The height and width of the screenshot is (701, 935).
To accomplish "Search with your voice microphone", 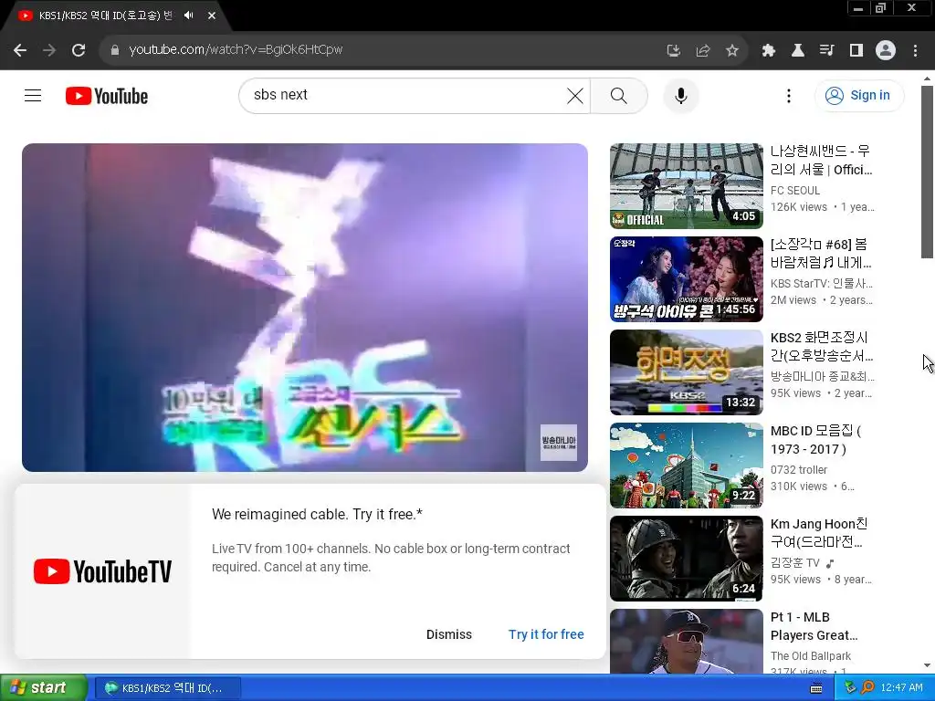I will 681,95.
